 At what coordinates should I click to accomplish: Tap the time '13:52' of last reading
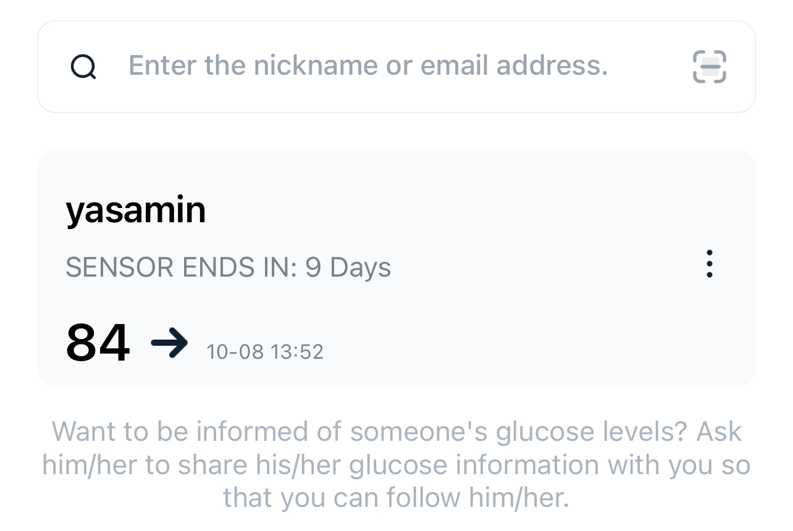(x=296, y=352)
